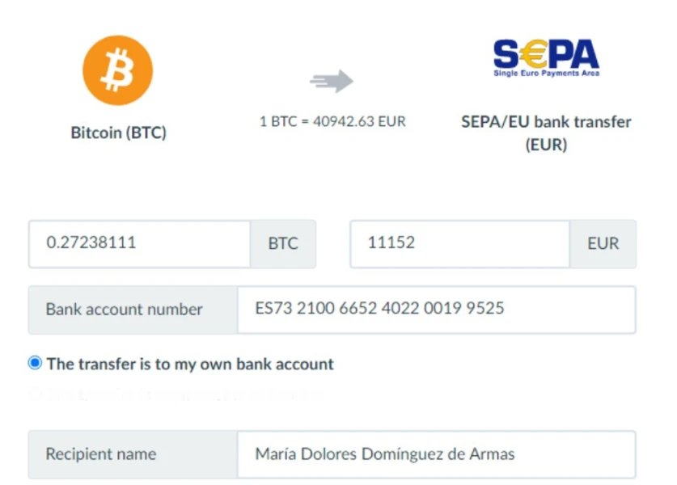This screenshot has height=485, width=677.
Task: Click the BTC currency unit label
Action: [x=283, y=243]
